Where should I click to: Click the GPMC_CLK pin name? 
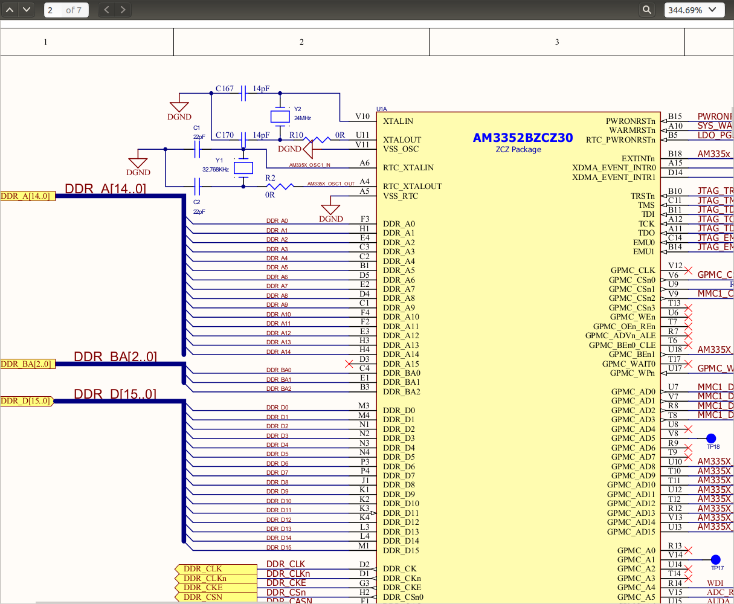[633, 271]
